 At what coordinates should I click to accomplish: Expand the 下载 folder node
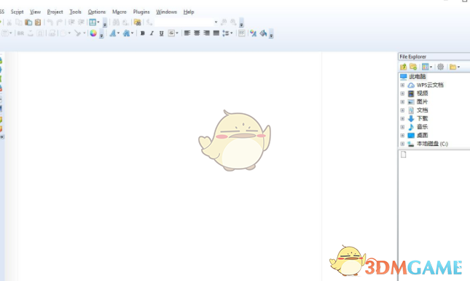(402, 119)
